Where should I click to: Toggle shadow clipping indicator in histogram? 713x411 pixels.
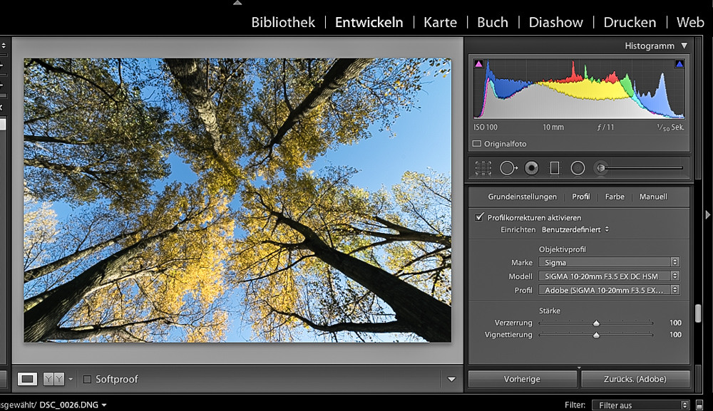pyautogui.click(x=478, y=64)
